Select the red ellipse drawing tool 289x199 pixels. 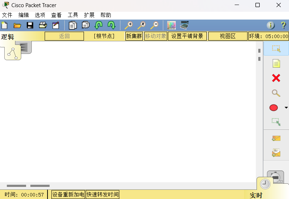click(274, 108)
